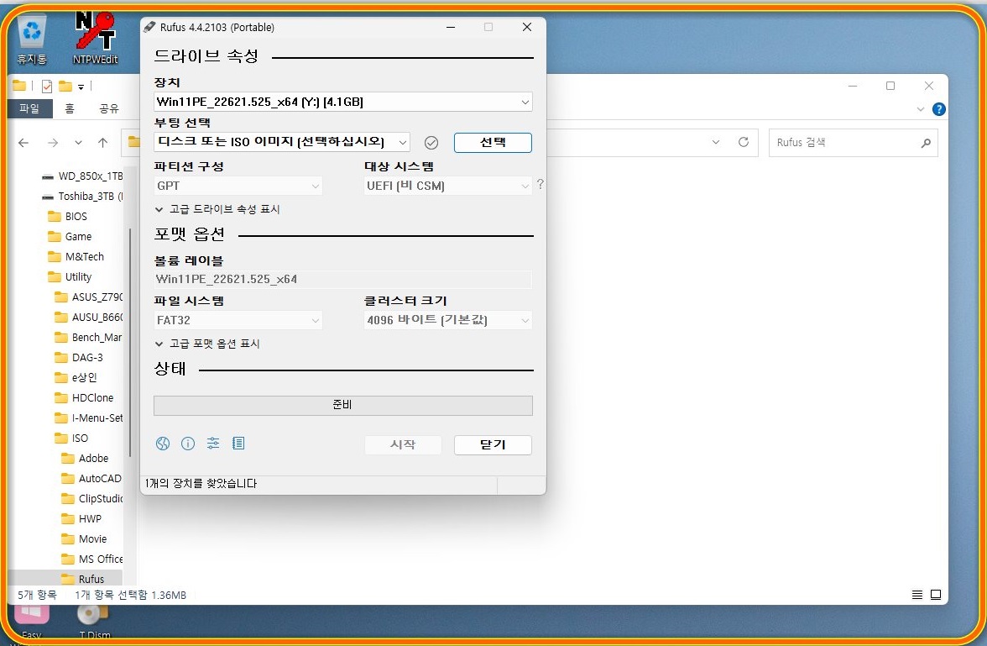This screenshot has height=646, width=987.
Task: Click the 시작 (Start) button in Rufus
Action: (403, 444)
